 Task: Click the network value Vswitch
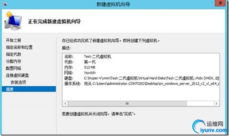click(90, 73)
